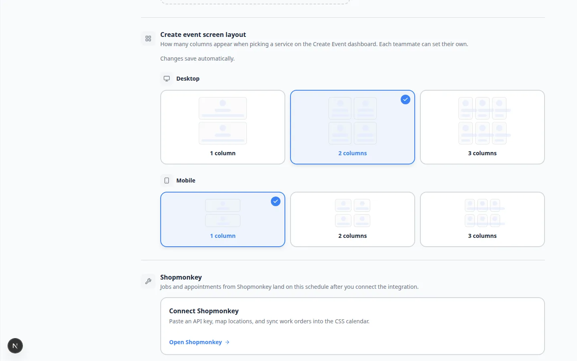Select Mobile 3 columns layout

[x=482, y=219]
